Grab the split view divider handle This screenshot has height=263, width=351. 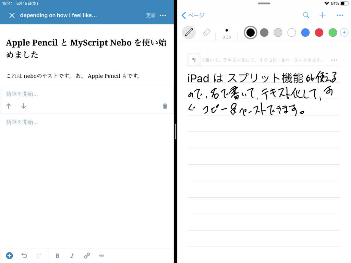[175, 131]
